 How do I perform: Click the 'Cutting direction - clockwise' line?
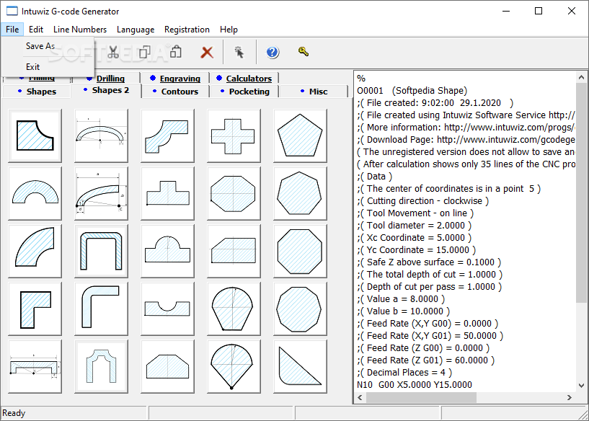click(x=423, y=201)
